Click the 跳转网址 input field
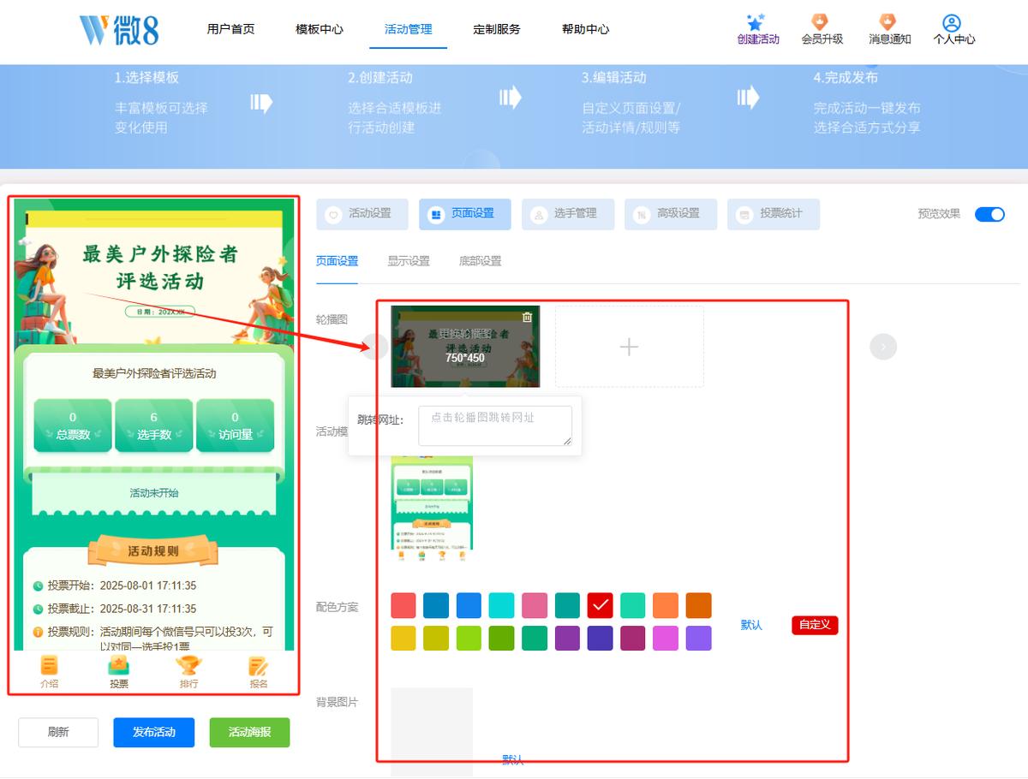The image size is (1028, 779). [495, 425]
